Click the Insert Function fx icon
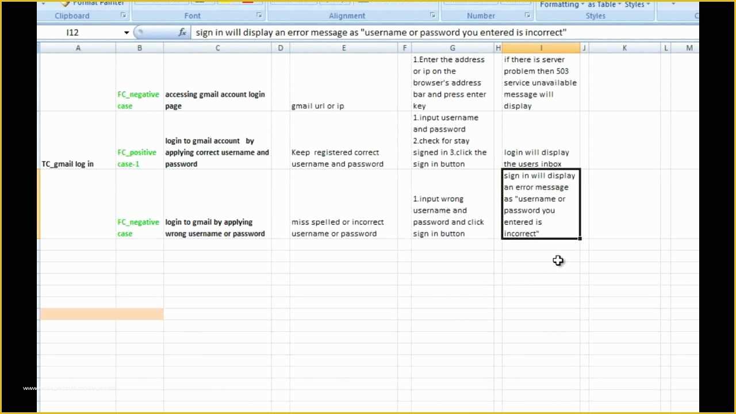This screenshot has width=736, height=414. pos(183,32)
